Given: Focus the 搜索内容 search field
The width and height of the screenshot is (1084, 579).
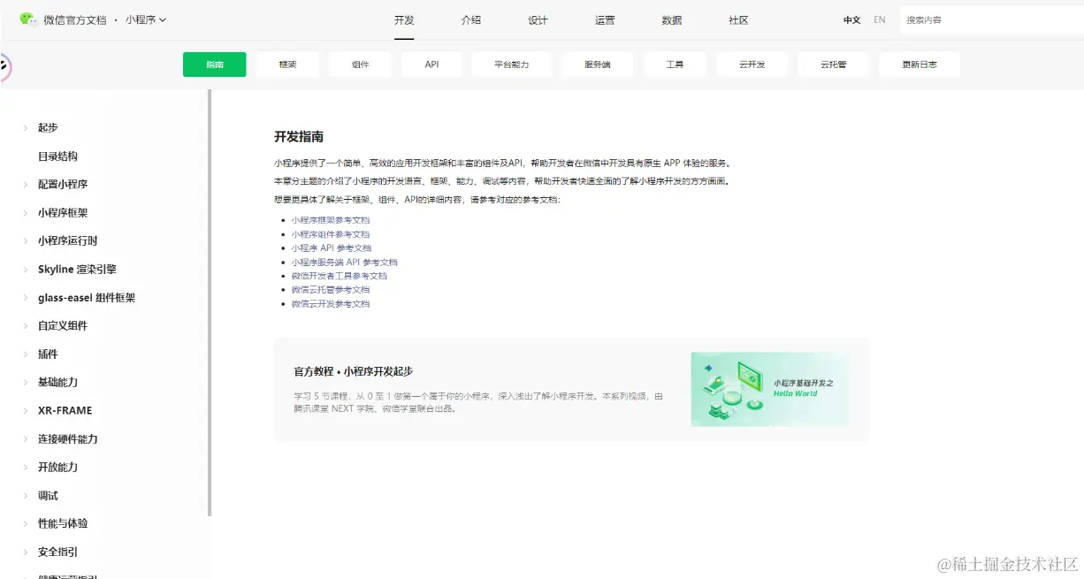Looking at the screenshot, I should (x=991, y=19).
